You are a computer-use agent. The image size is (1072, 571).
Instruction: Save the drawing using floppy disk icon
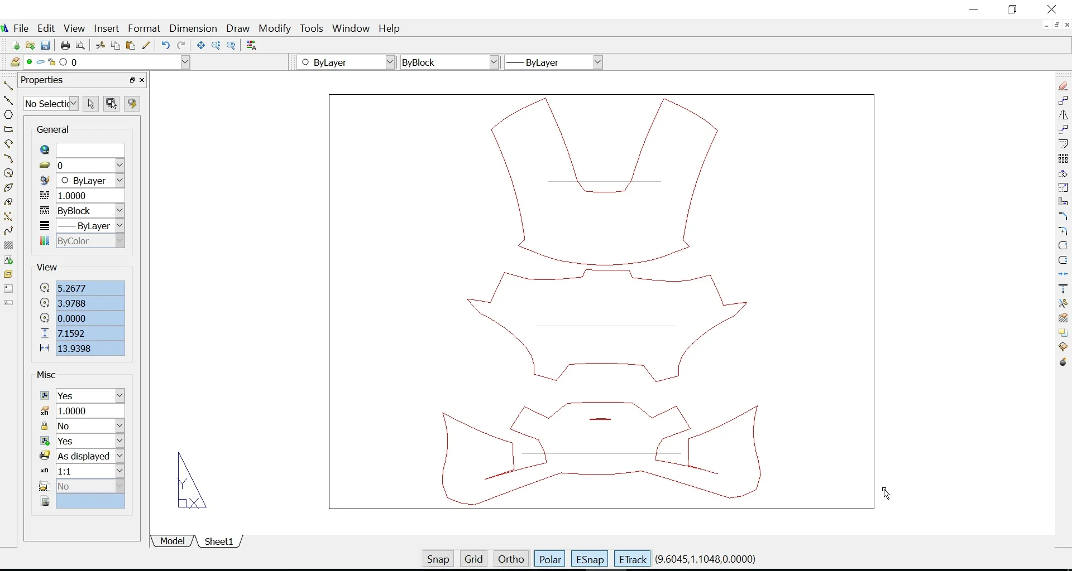[46, 46]
